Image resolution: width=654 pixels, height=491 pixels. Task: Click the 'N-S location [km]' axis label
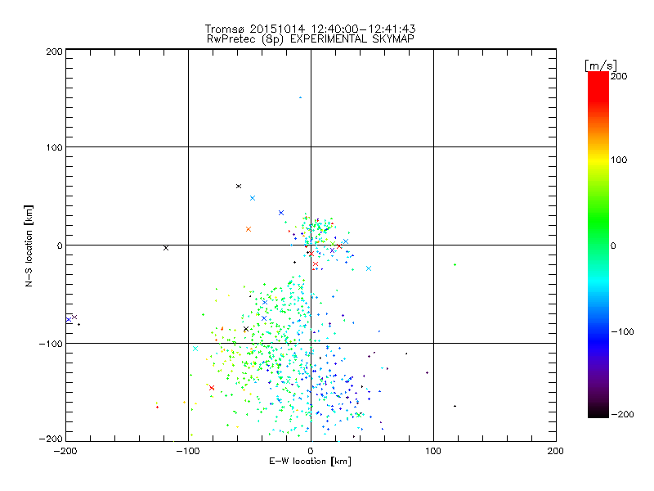29,245
